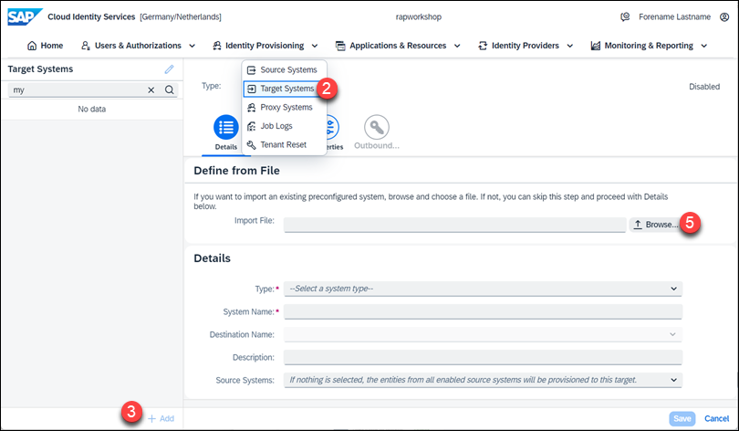Click the rapworkshop tenant name

tap(419, 17)
